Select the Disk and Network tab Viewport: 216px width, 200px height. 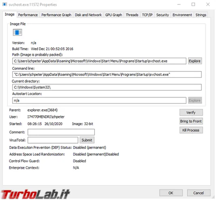click(x=88, y=15)
